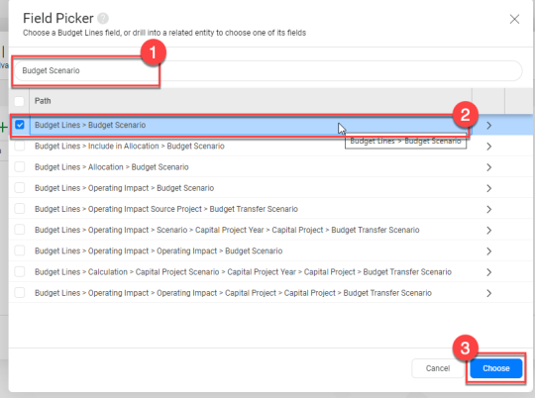This screenshot has height=398, width=535.
Task: Click the Cancel button
Action: (x=438, y=368)
